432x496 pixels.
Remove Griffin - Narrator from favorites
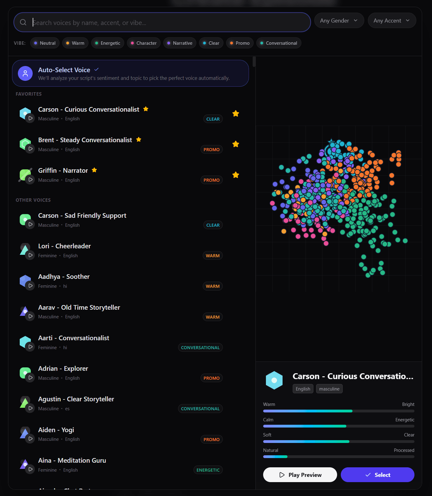(236, 175)
